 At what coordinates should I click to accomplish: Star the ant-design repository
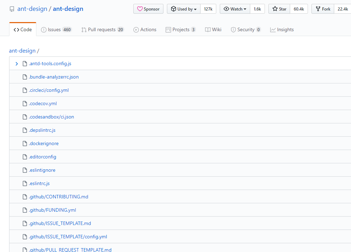279,9
